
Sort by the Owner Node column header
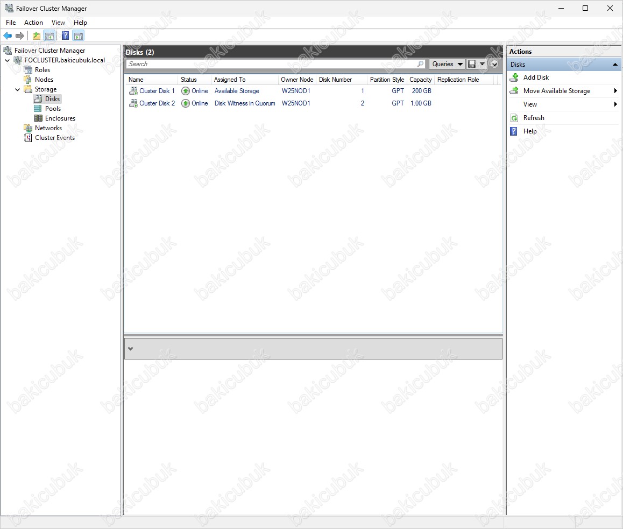pyautogui.click(x=297, y=80)
